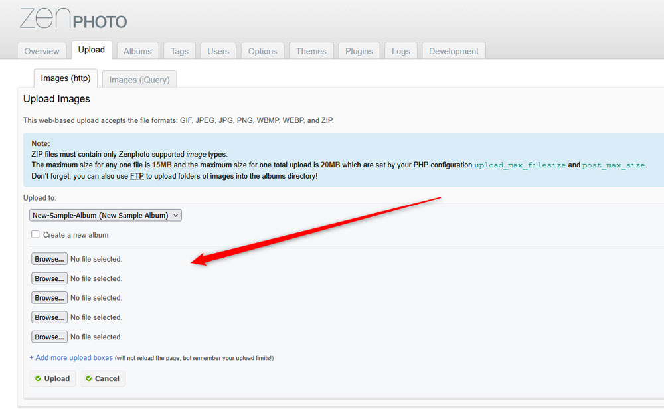Select the Options tab
Screen dimensions: 664x411
click(x=262, y=51)
